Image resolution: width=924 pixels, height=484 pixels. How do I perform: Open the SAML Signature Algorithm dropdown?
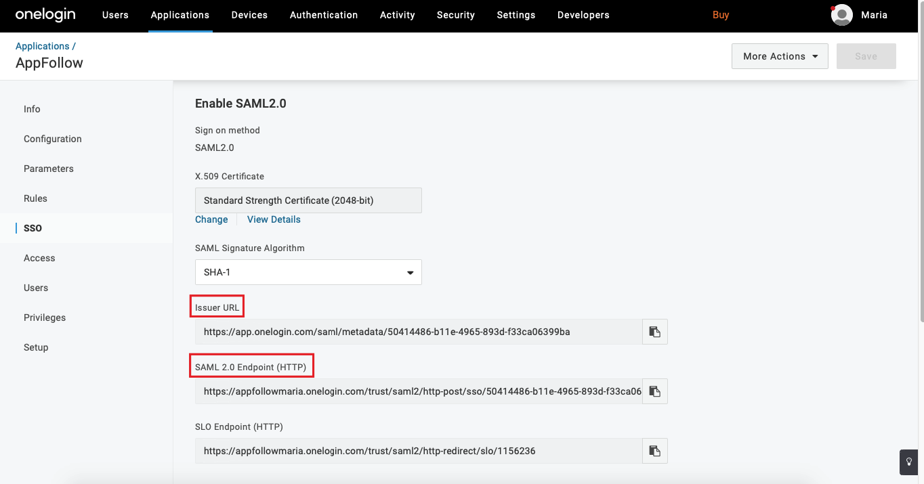(x=308, y=272)
